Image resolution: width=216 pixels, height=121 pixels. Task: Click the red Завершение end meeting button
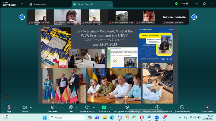[207, 108]
